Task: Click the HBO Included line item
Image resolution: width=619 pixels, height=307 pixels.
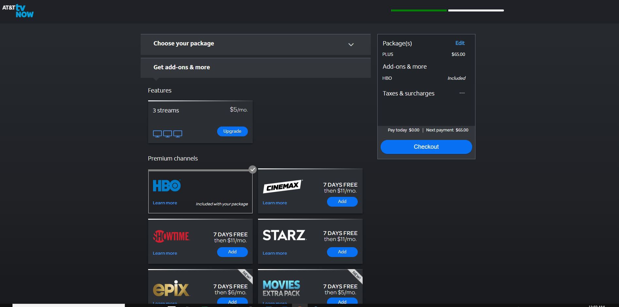Action: (424, 78)
